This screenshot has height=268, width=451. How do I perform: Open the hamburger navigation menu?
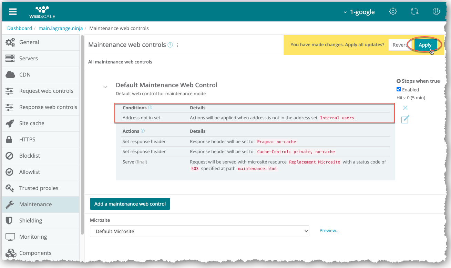[x=13, y=12]
